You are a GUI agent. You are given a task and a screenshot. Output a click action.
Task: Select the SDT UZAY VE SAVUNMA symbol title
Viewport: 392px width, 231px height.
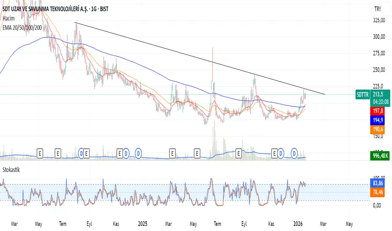click(55, 9)
